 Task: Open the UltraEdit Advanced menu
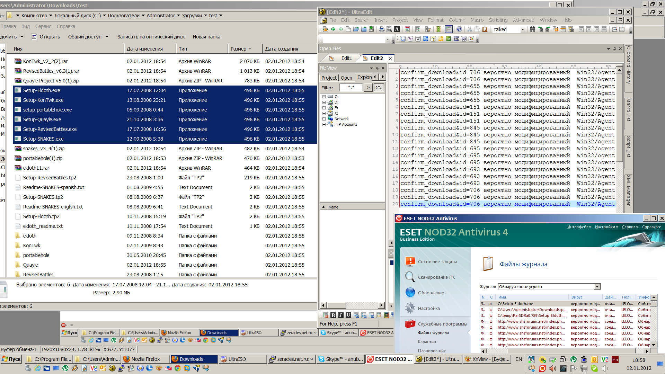[523, 20]
